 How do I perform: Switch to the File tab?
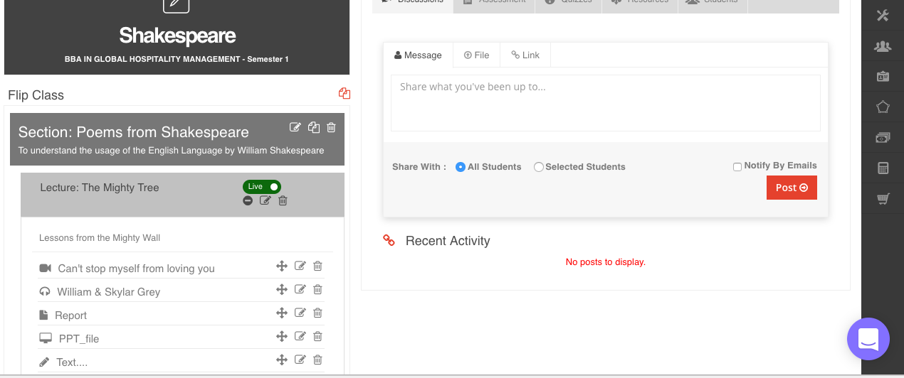[x=476, y=55]
